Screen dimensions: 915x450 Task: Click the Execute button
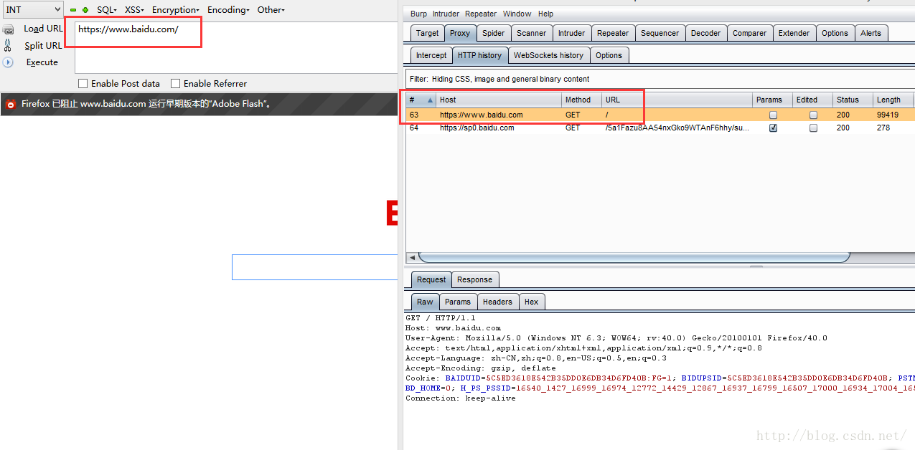(x=42, y=62)
